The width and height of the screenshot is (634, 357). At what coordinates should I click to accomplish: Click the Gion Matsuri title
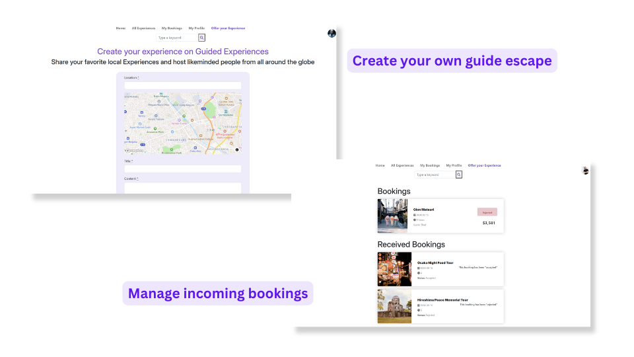pos(423,210)
